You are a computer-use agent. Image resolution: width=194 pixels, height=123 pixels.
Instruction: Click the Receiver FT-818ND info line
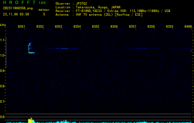coord(113,11)
